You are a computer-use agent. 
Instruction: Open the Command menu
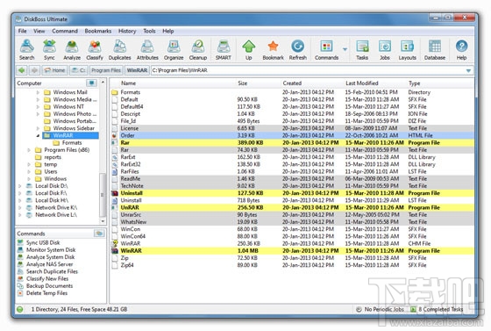coord(65,31)
